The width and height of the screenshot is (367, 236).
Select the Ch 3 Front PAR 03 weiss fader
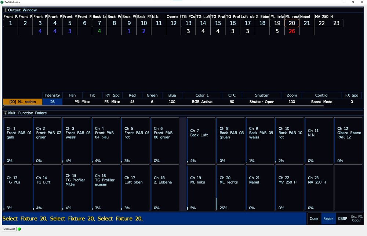coord(77,141)
